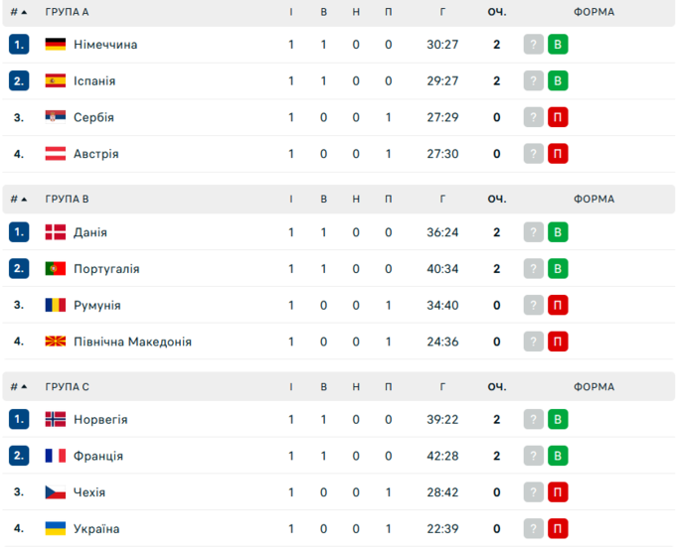Screen dimensions: 676x554
Task: Click the rank 1 badge for Норвегія
Action: pos(19,419)
